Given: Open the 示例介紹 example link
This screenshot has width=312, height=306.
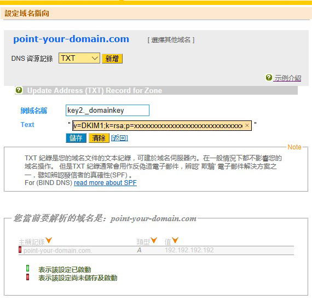Looking at the screenshot, I should pos(288,78).
